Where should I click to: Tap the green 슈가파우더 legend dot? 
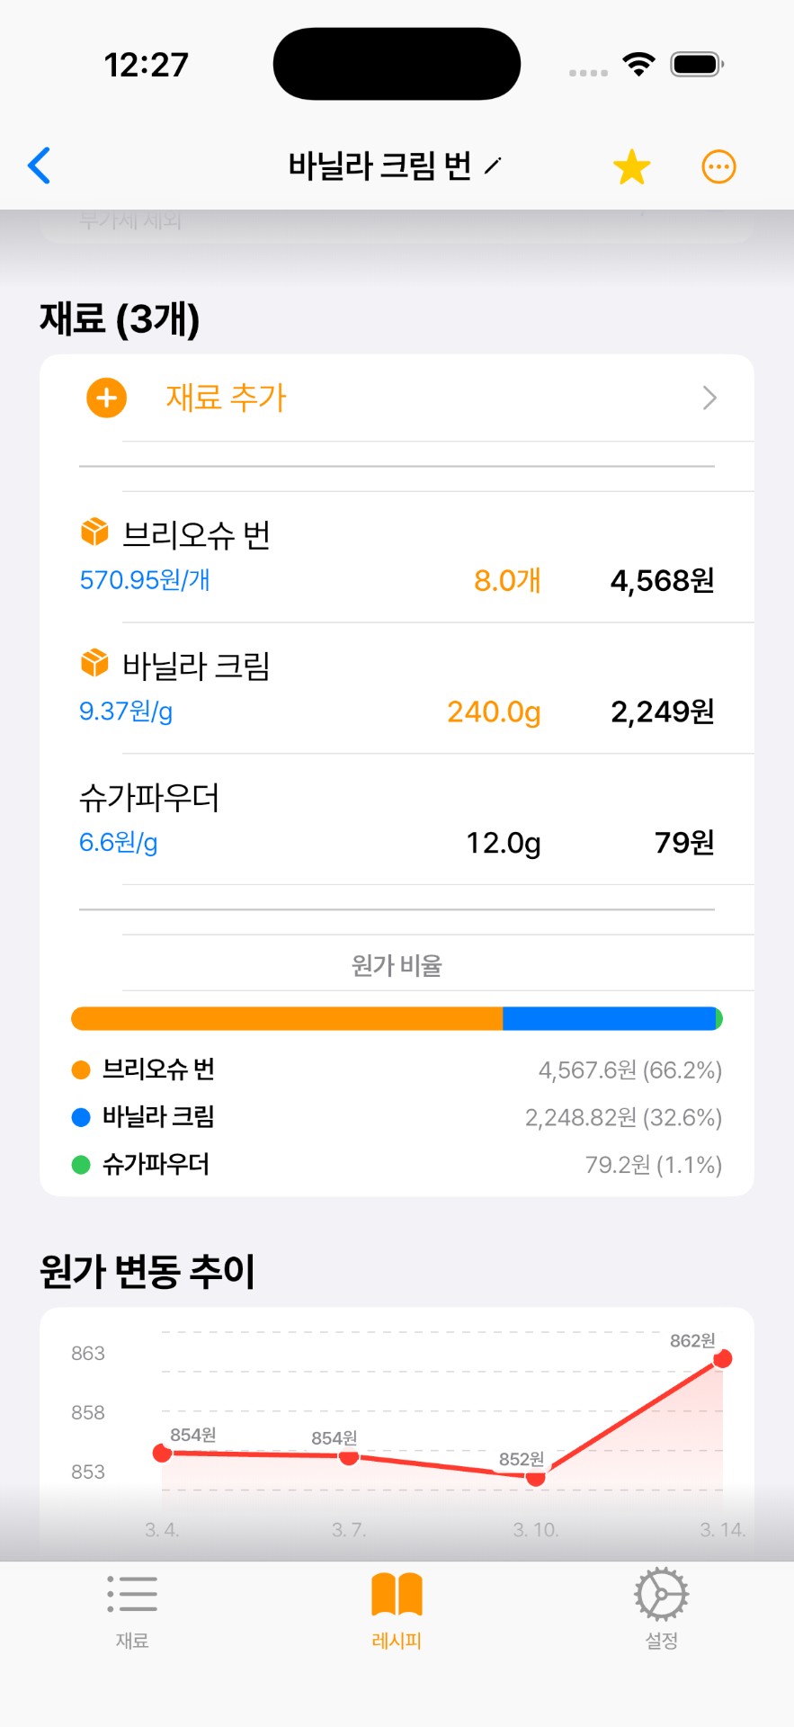pyautogui.click(x=81, y=1165)
